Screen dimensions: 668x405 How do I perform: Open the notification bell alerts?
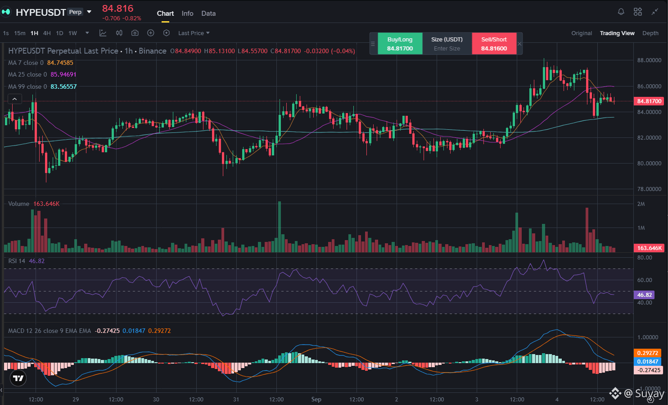click(621, 12)
